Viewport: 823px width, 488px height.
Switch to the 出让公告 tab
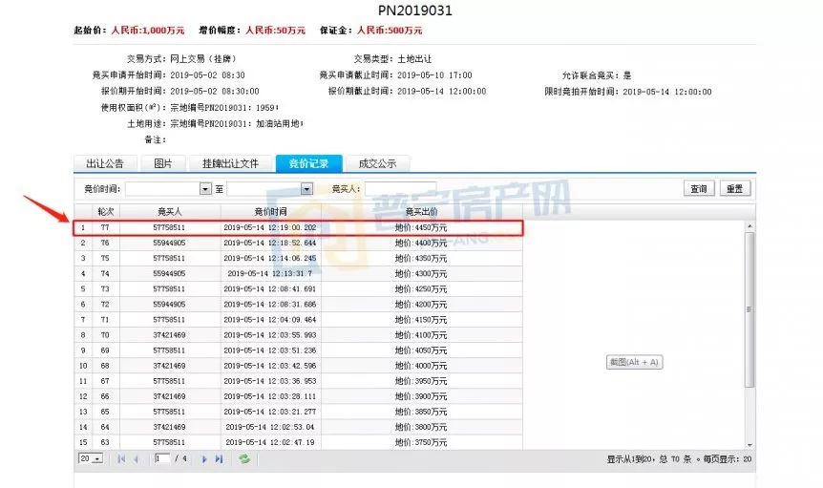[x=104, y=163]
